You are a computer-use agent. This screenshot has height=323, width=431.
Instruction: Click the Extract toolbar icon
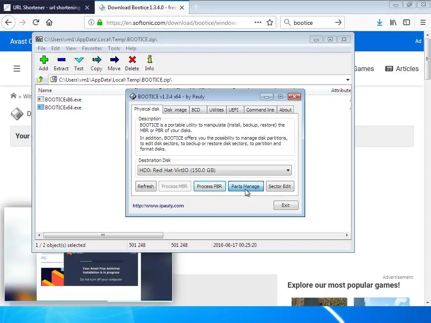coord(61,63)
